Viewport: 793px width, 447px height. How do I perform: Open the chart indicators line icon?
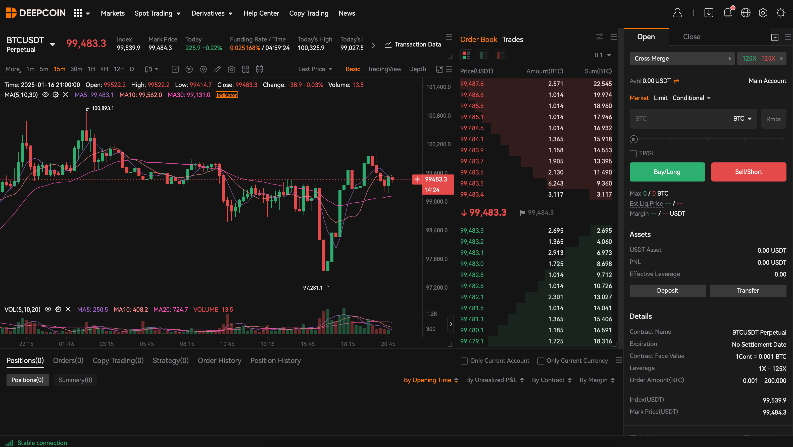click(175, 69)
